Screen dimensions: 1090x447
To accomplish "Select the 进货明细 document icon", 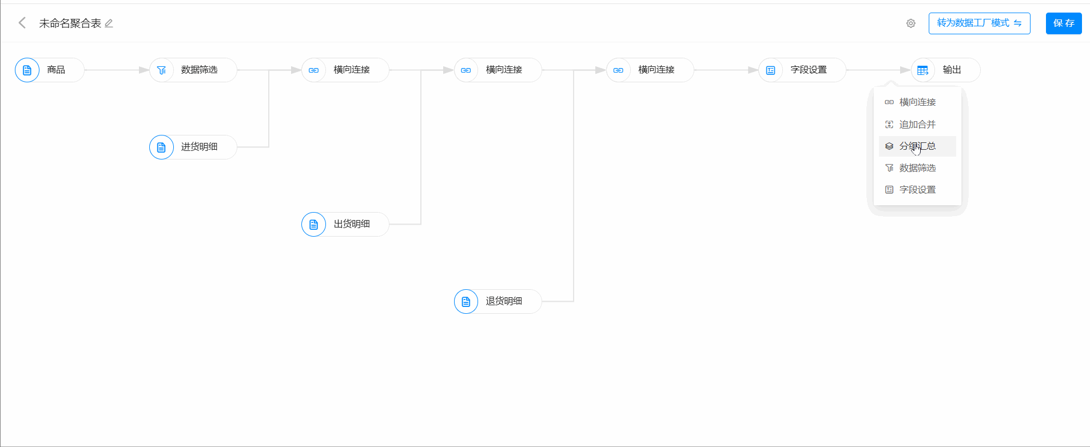I will tap(161, 147).
